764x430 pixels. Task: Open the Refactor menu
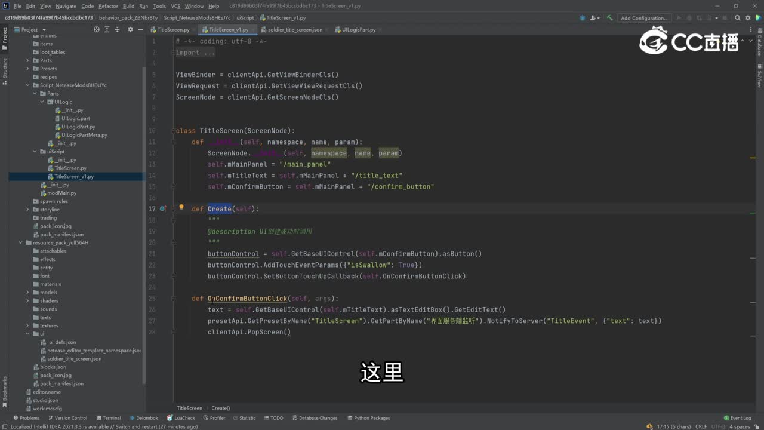pos(108,6)
